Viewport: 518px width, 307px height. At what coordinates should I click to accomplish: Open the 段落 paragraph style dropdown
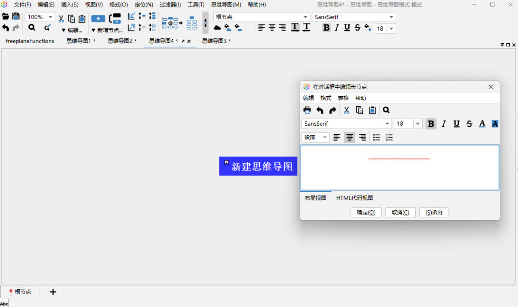click(315, 137)
